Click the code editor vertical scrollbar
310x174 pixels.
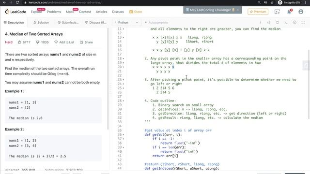pyautogui.click(x=309, y=85)
